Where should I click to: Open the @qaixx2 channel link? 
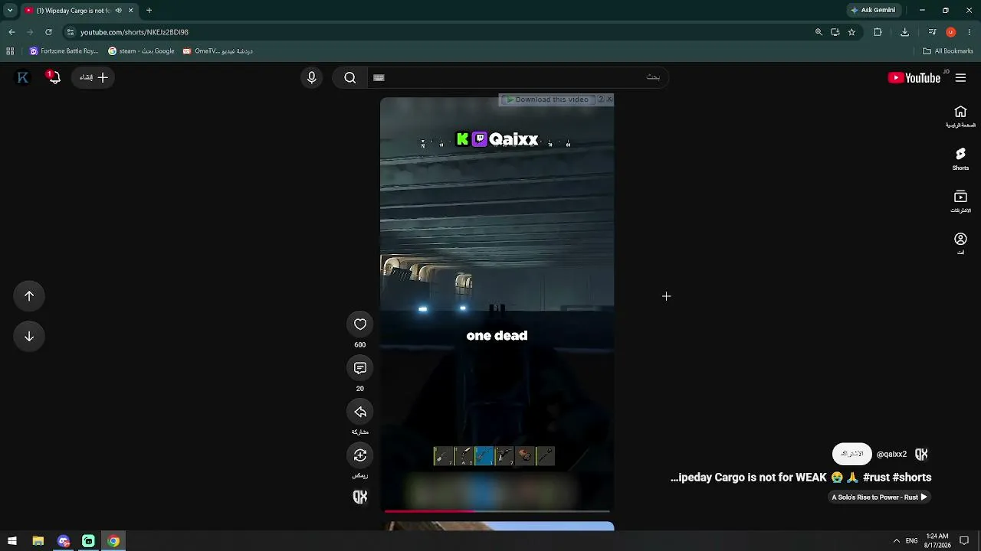(891, 454)
